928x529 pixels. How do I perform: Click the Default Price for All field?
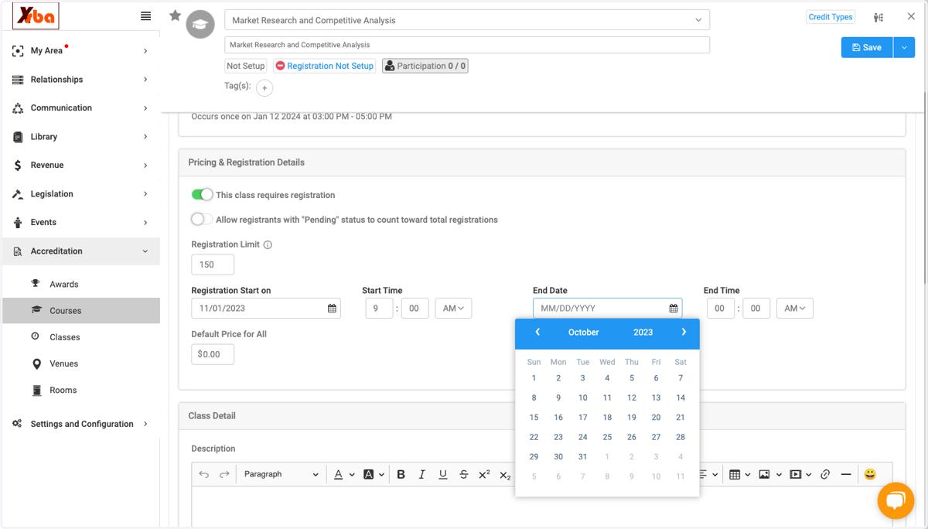[213, 354]
